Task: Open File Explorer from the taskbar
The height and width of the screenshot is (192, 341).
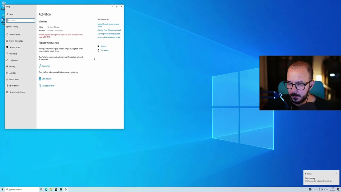Action: [51, 189]
